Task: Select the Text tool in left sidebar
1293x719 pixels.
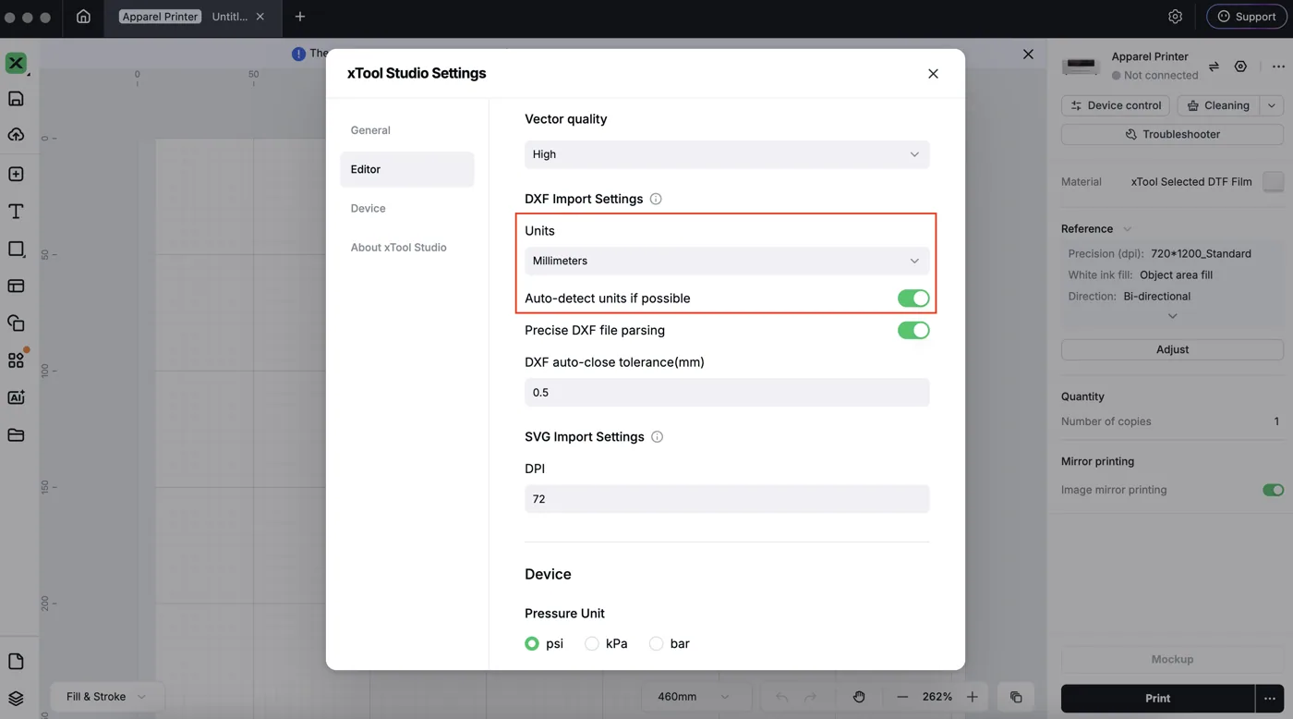Action: (x=16, y=212)
